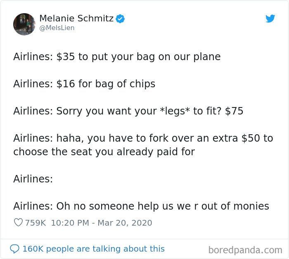Click the empty 'Airlines:' line
Viewport: 289px width, 259px height.
pos(33,179)
